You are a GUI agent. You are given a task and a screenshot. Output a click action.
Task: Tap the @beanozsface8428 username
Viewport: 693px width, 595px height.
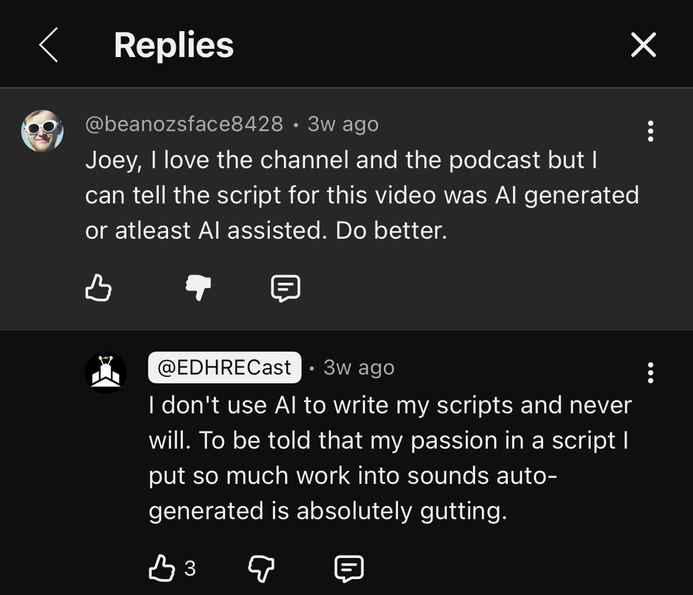click(184, 124)
